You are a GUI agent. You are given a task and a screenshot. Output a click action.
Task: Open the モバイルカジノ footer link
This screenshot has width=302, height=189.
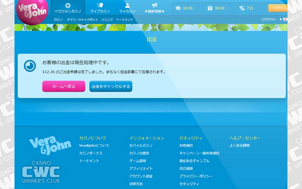141,146
